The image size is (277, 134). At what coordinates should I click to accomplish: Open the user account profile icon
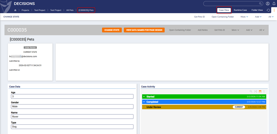[x=268, y=3]
